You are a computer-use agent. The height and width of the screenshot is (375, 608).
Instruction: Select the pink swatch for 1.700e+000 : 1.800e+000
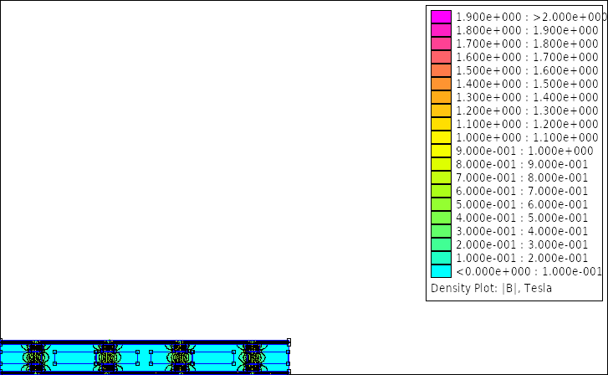(x=441, y=44)
